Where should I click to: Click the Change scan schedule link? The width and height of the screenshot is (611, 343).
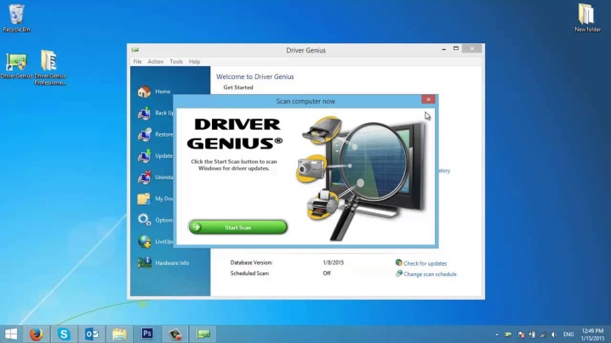pyautogui.click(x=430, y=274)
